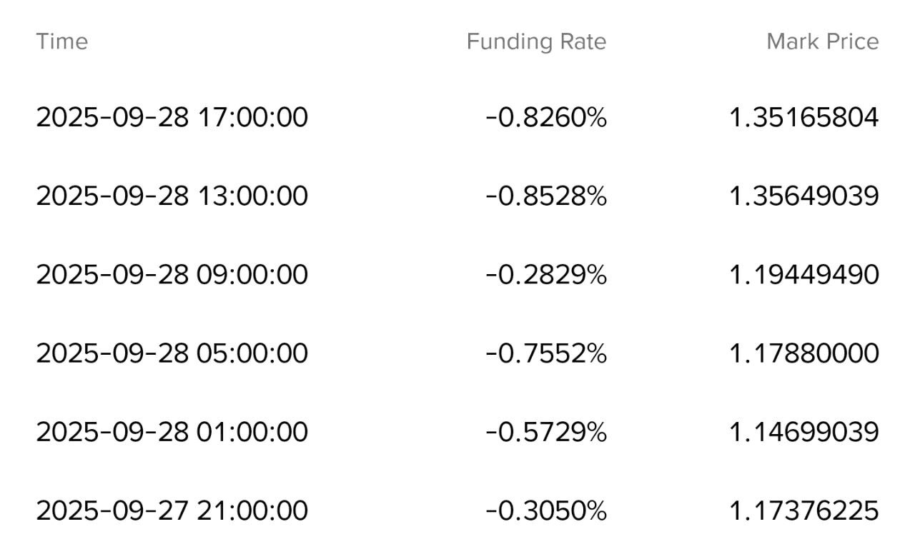Image resolution: width=915 pixels, height=534 pixels.
Task: Click the -0.5729% funding rate value
Action: point(546,431)
